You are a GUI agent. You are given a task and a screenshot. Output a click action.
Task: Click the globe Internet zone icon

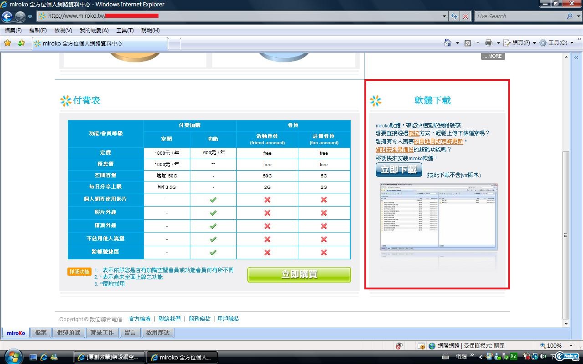click(432, 346)
